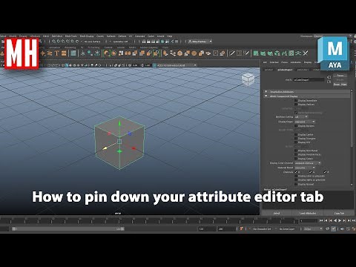Viewport: 356px width, 267px height.
Task: Open the color space dropdown in the panel toolbar
Action: tap(174, 65)
